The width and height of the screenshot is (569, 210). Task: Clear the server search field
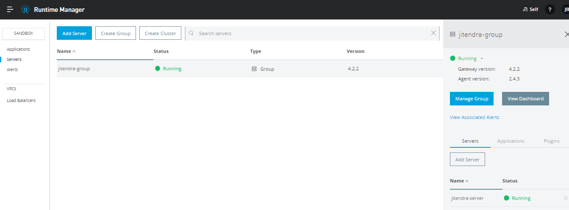point(433,33)
